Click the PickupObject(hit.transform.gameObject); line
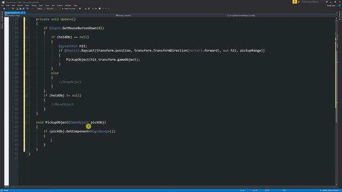This screenshot has width=342, height=192. (103, 60)
